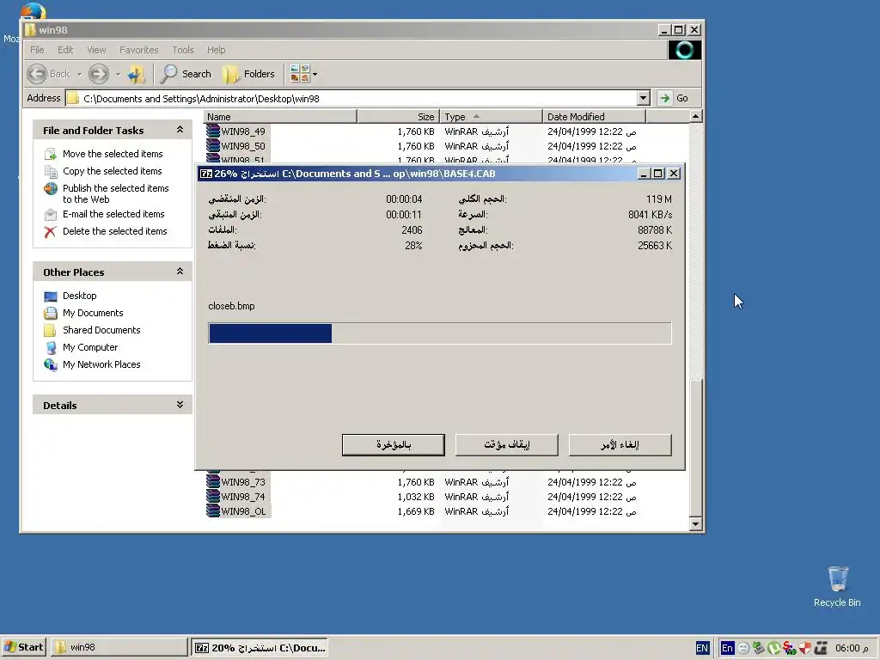The width and height of the screenshot is (880, 660).
Task: Click the My Computer icon in sidebar
Action: (x=51, y=348)
